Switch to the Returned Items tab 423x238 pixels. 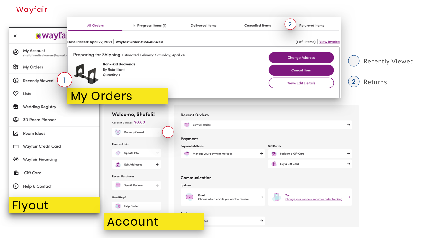[x=311, y=26]
